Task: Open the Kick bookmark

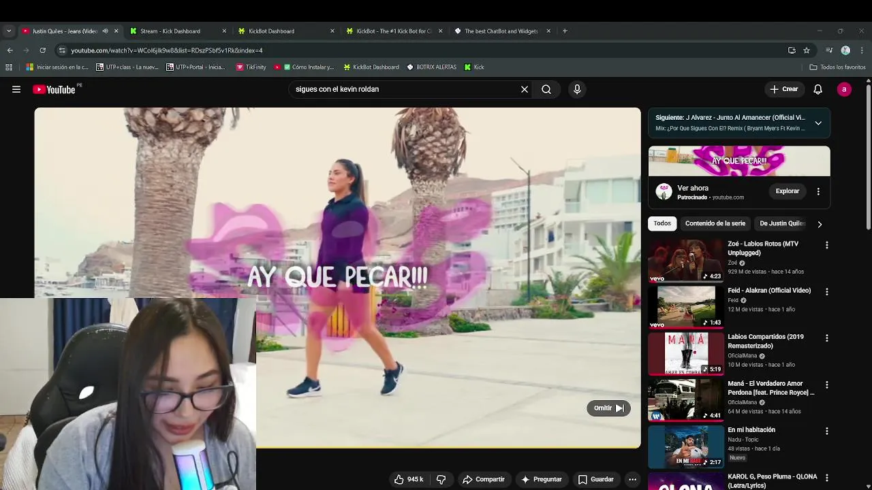Action: pos(474,67)
